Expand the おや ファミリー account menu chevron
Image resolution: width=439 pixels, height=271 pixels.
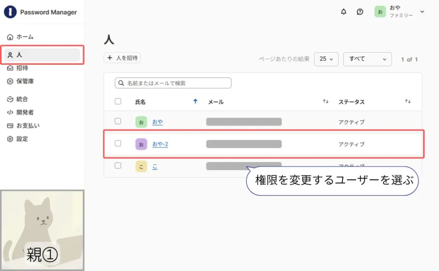tap(422, 12)
